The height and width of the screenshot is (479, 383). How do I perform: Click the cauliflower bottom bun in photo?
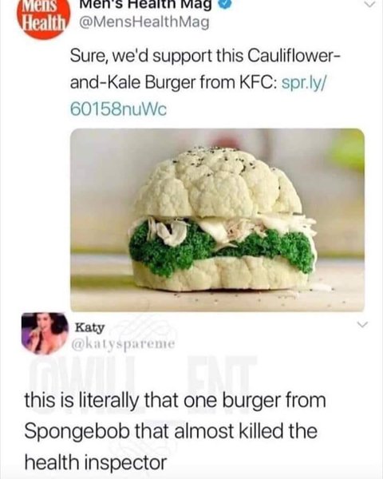[222, 275]
